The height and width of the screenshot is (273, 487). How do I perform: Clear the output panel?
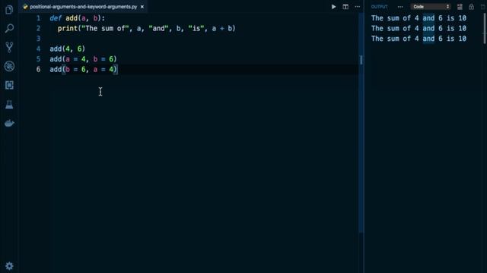click(460, 7)
